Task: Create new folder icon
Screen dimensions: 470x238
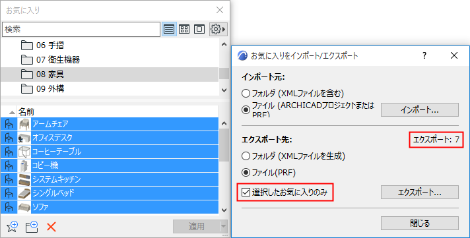Action: coord(32,227)
